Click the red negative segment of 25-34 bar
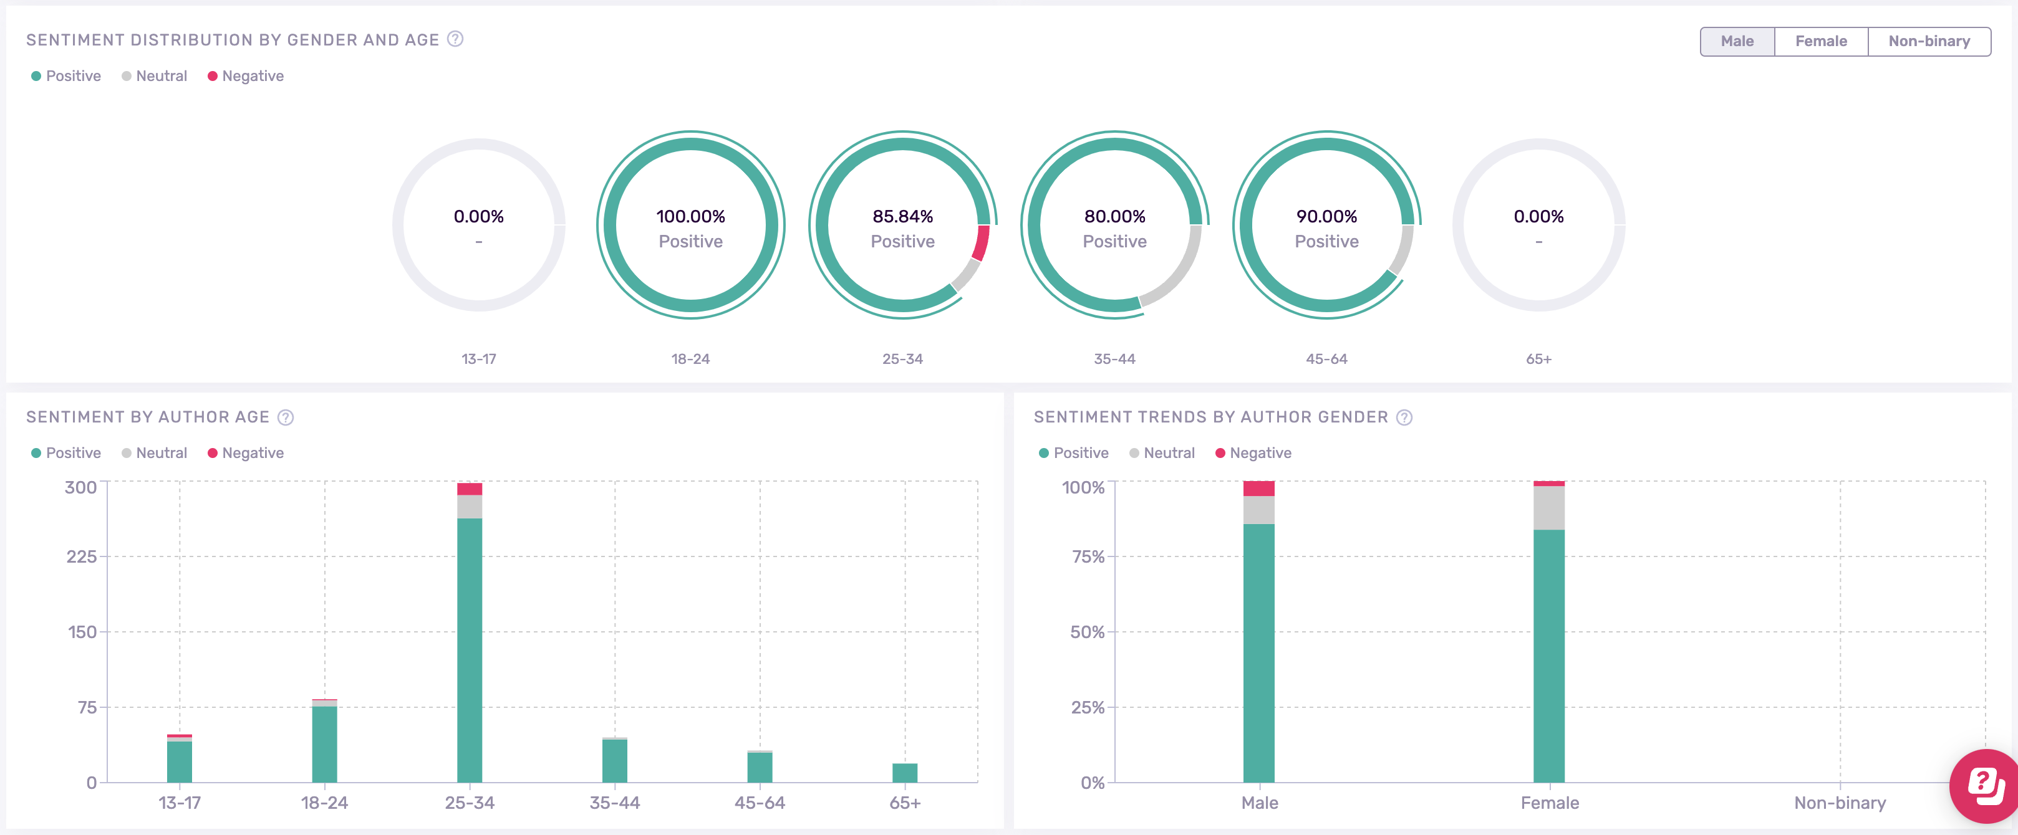 [469, 489]
